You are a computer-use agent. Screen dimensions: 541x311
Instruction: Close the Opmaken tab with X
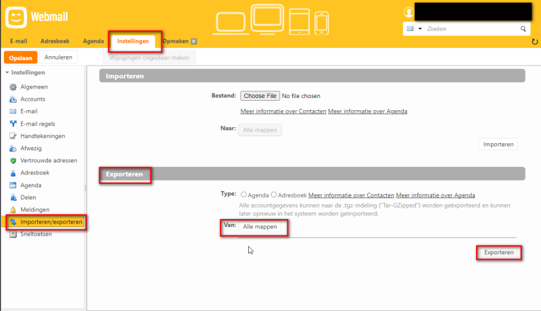194,42
